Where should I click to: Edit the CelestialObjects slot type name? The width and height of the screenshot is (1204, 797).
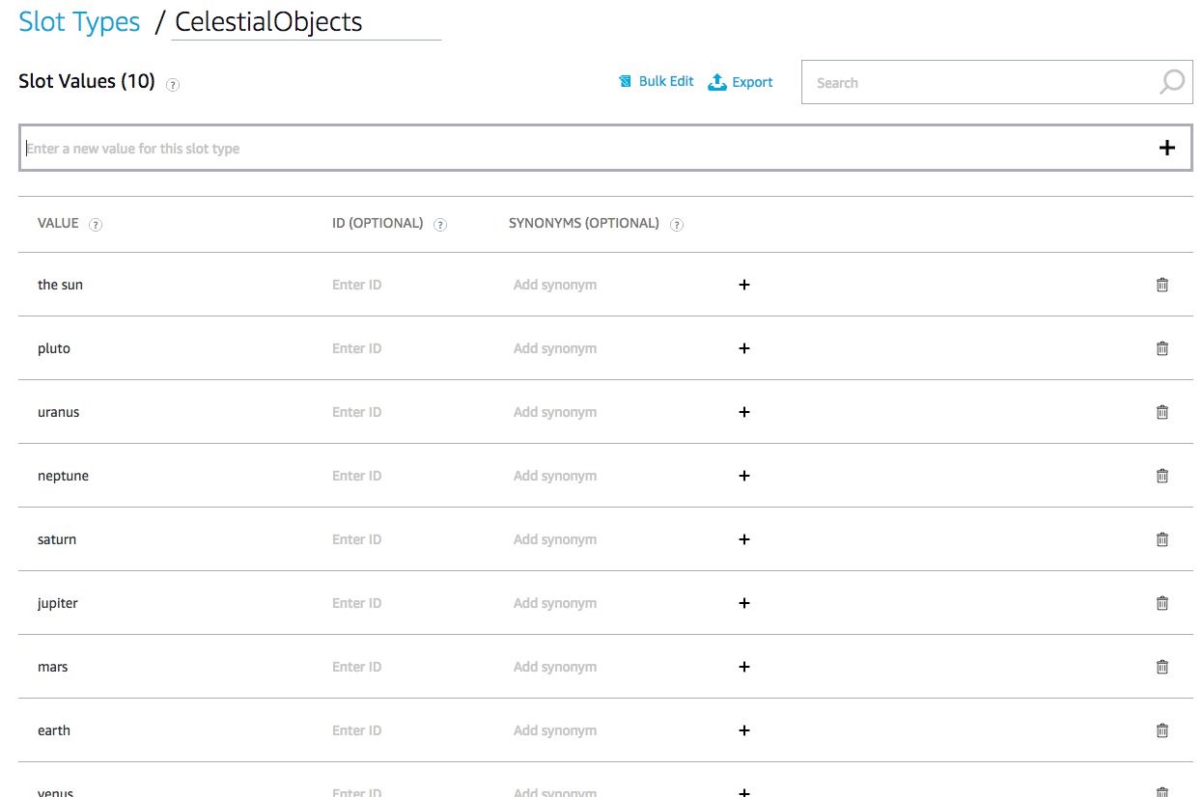point(305,23)
